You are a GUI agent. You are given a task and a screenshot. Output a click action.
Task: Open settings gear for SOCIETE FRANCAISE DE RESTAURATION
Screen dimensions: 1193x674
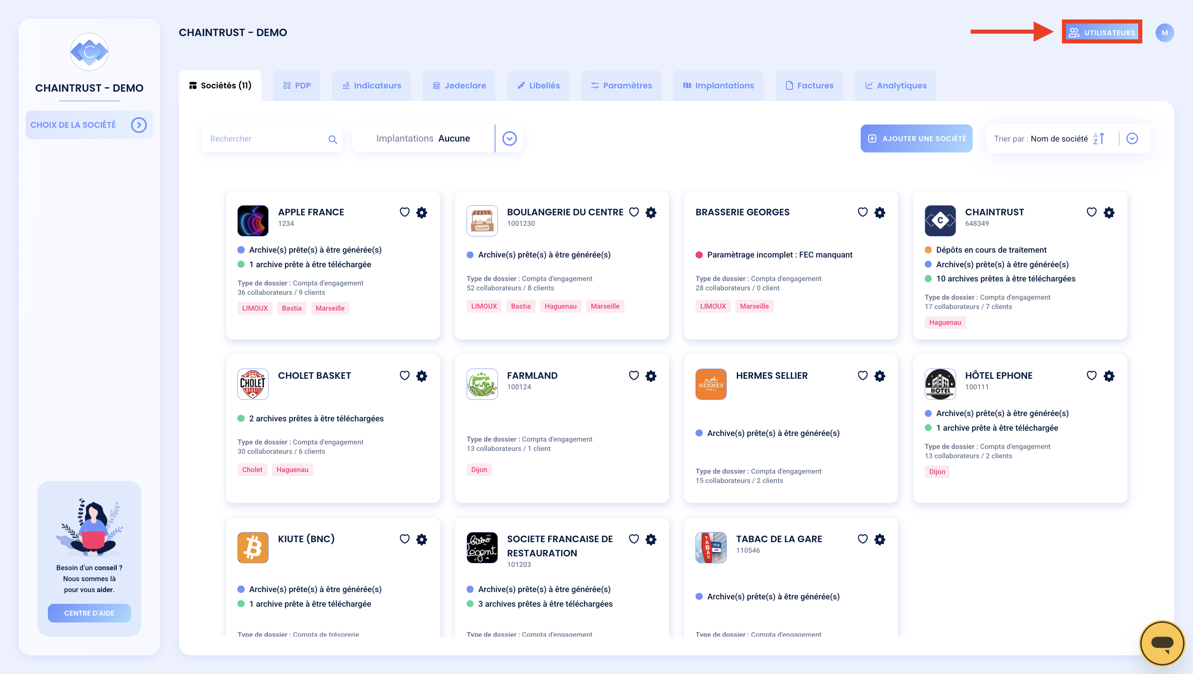click(651, 539)
